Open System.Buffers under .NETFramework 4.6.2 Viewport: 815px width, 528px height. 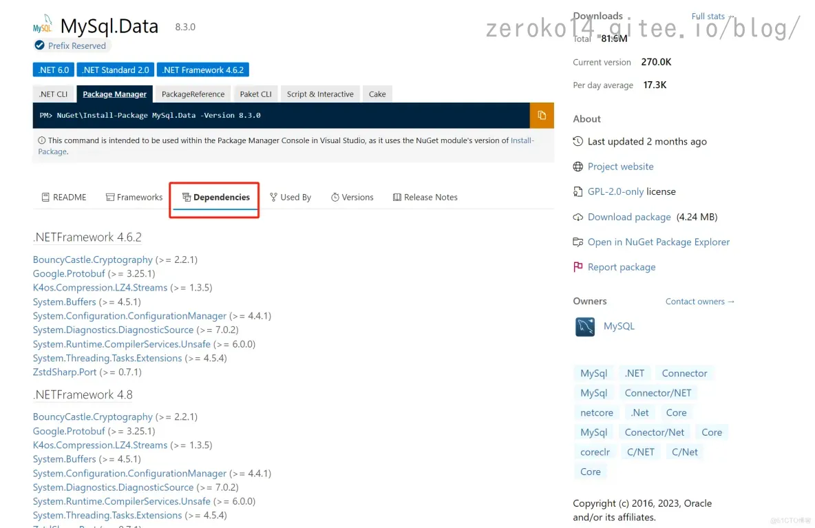point(65,302)
